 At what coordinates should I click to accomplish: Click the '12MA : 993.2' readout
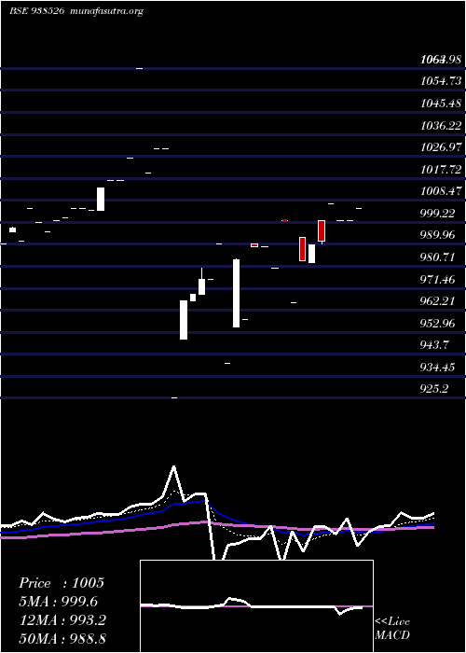[62, 620]
